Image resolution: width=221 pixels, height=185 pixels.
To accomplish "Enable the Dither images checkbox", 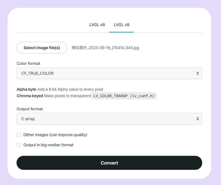I will pos(19,135).
